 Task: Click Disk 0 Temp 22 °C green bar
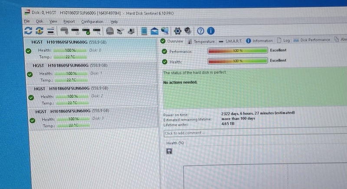70,57
